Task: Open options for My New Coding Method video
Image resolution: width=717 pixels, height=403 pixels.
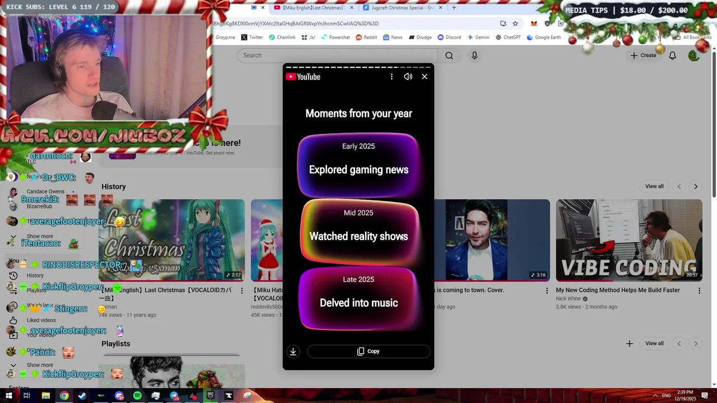Action: [x=699, y=290]
